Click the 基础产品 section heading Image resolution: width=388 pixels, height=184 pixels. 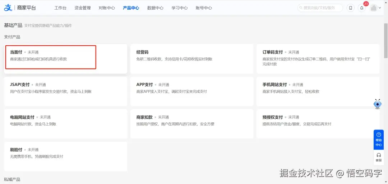[13, 25]
